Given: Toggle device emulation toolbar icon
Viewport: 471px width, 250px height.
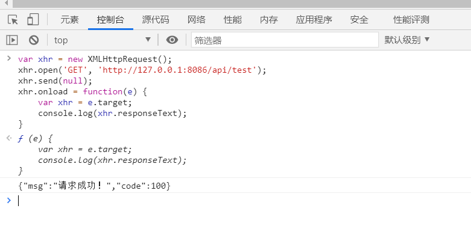Looking at the screenshot, I should (x=33, y=20).
